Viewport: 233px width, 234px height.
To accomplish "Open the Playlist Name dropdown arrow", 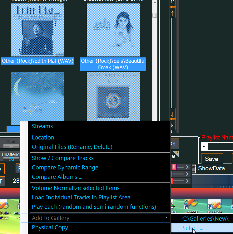I will (x=204, y=147).
